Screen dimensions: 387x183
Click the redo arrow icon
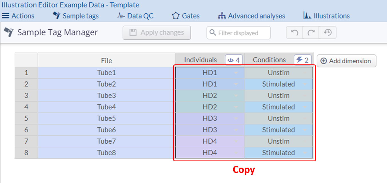click(311, 33)
